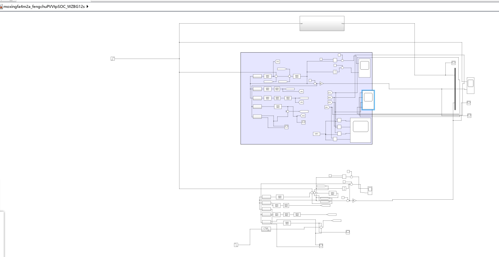Viewport: 499px width, 257px height.
Task: Select the Gain triangle inside the shaded area
Action: coord(321,83)
